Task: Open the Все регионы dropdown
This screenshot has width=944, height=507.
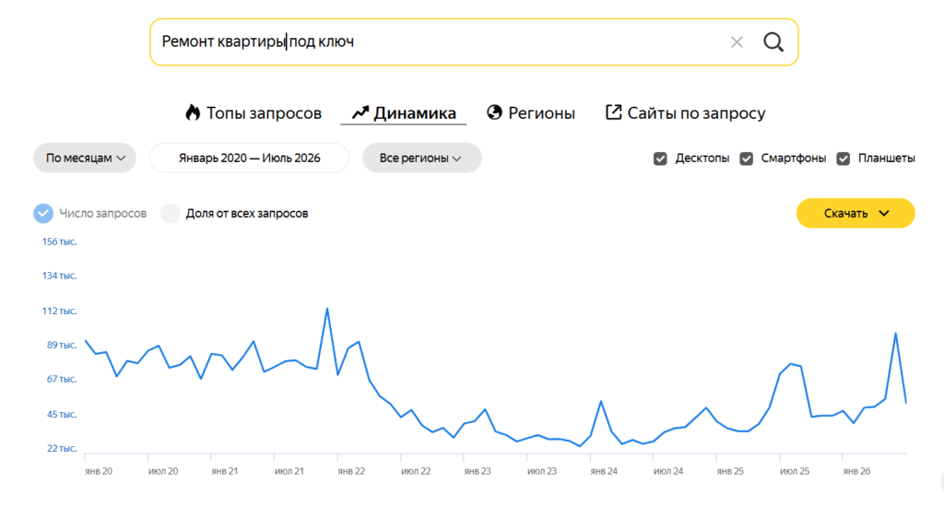Action: pyautogui.click(x=421, y=158)
